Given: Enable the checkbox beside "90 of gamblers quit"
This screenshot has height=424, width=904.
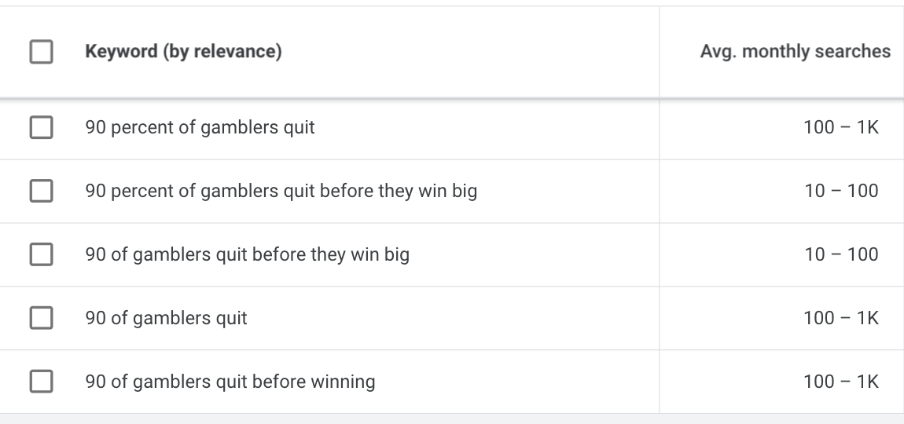Looking at the screenshot, I should 41,319.
